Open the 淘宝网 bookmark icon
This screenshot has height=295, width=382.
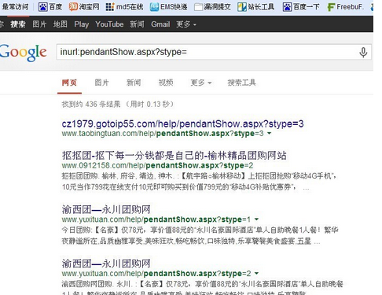73,7
